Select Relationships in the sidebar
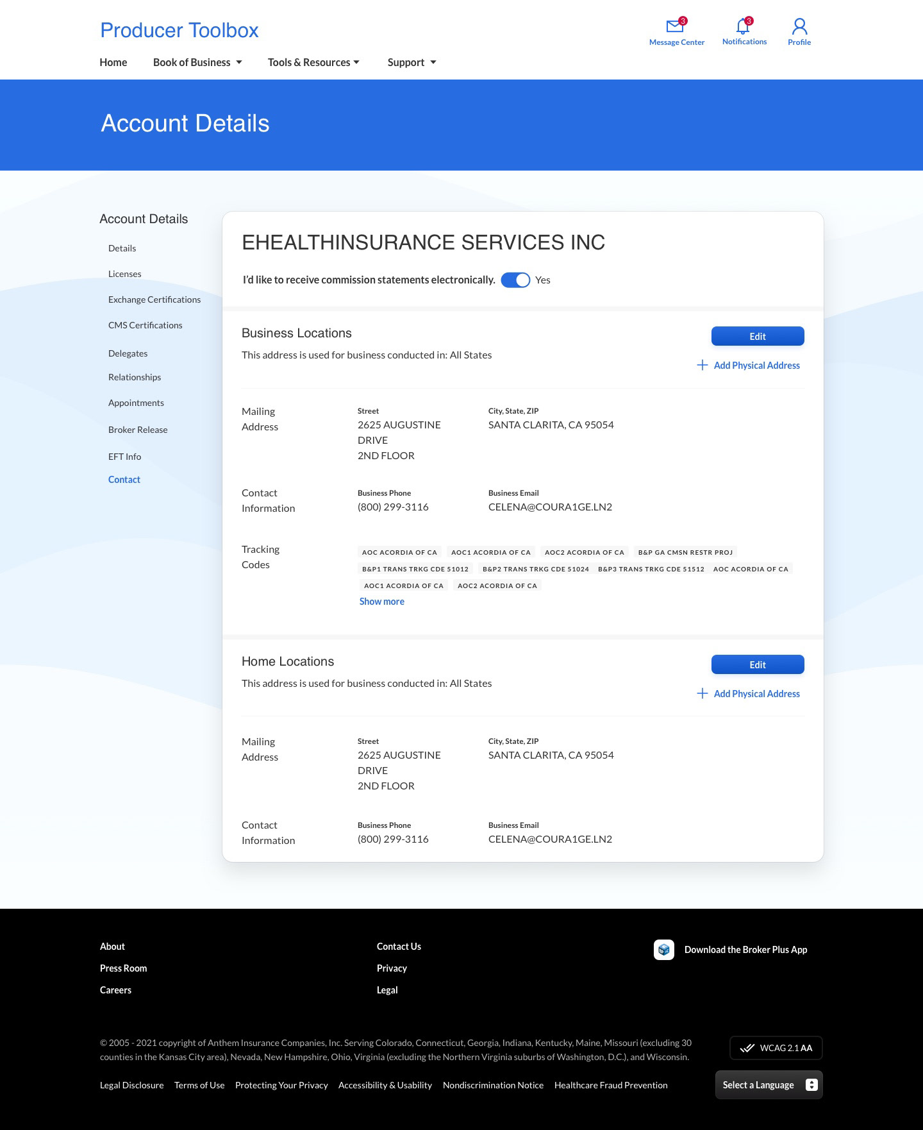This screenshot has width=923, height=1130. (135, 377)
